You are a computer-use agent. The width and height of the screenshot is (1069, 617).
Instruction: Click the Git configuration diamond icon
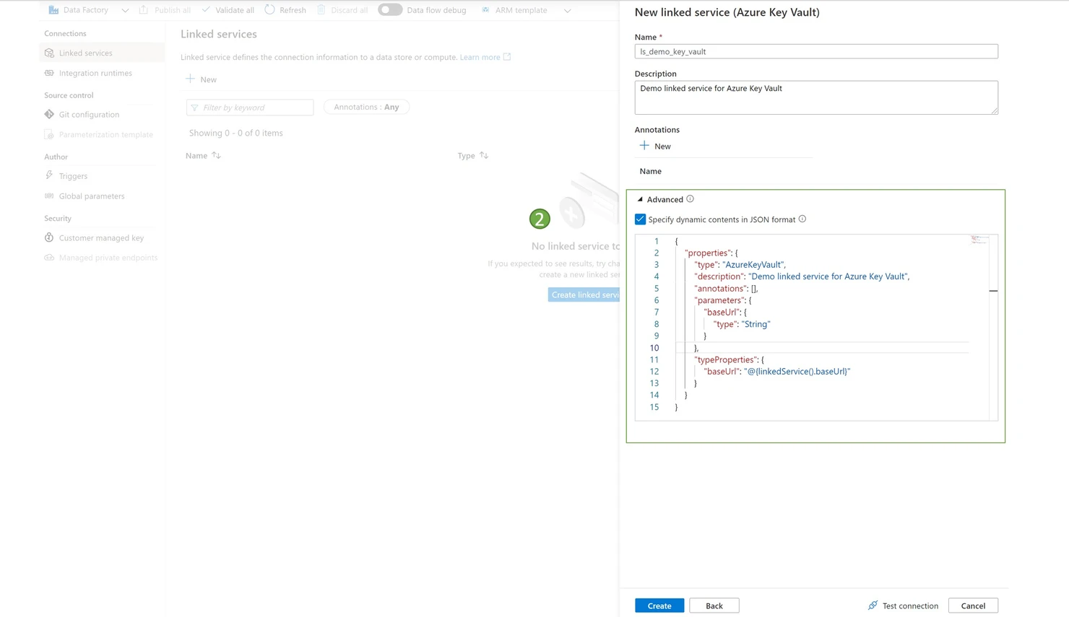click(x=49, y=114)
